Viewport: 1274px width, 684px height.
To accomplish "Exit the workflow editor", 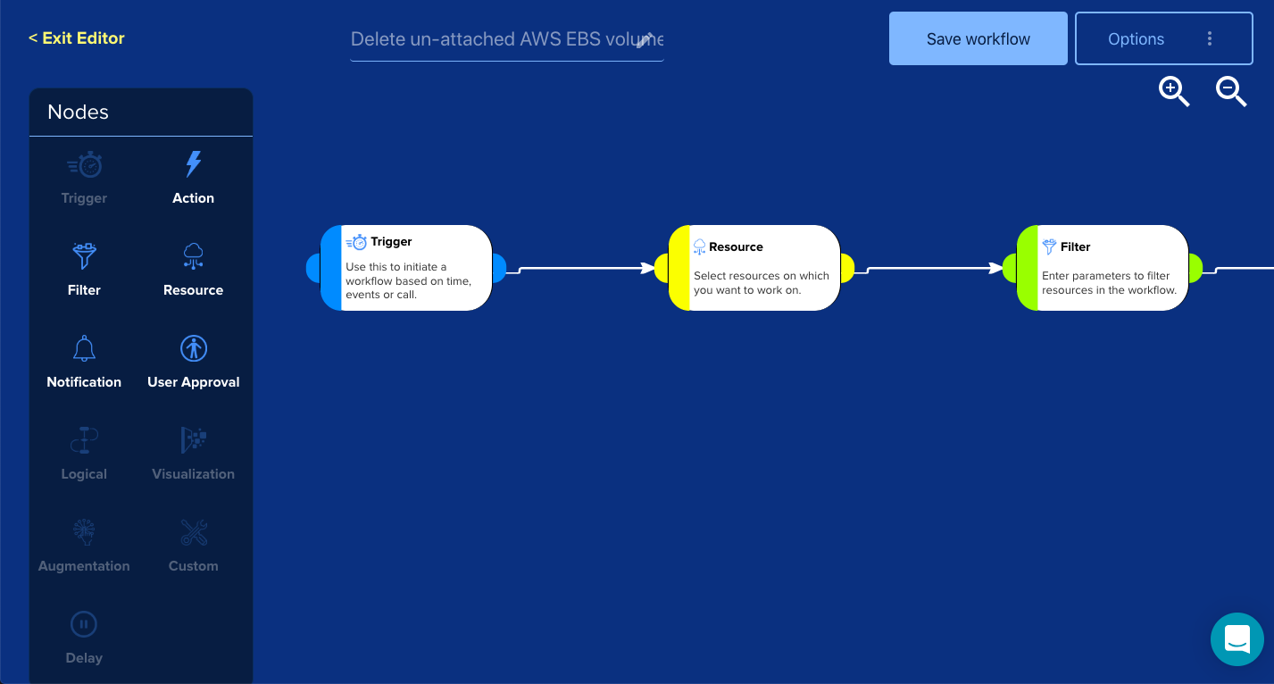I will [77, 38].
